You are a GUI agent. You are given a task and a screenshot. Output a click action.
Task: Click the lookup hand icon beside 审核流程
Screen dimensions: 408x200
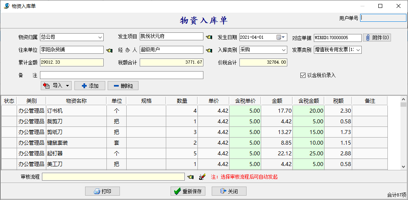[x=190, y=177]
